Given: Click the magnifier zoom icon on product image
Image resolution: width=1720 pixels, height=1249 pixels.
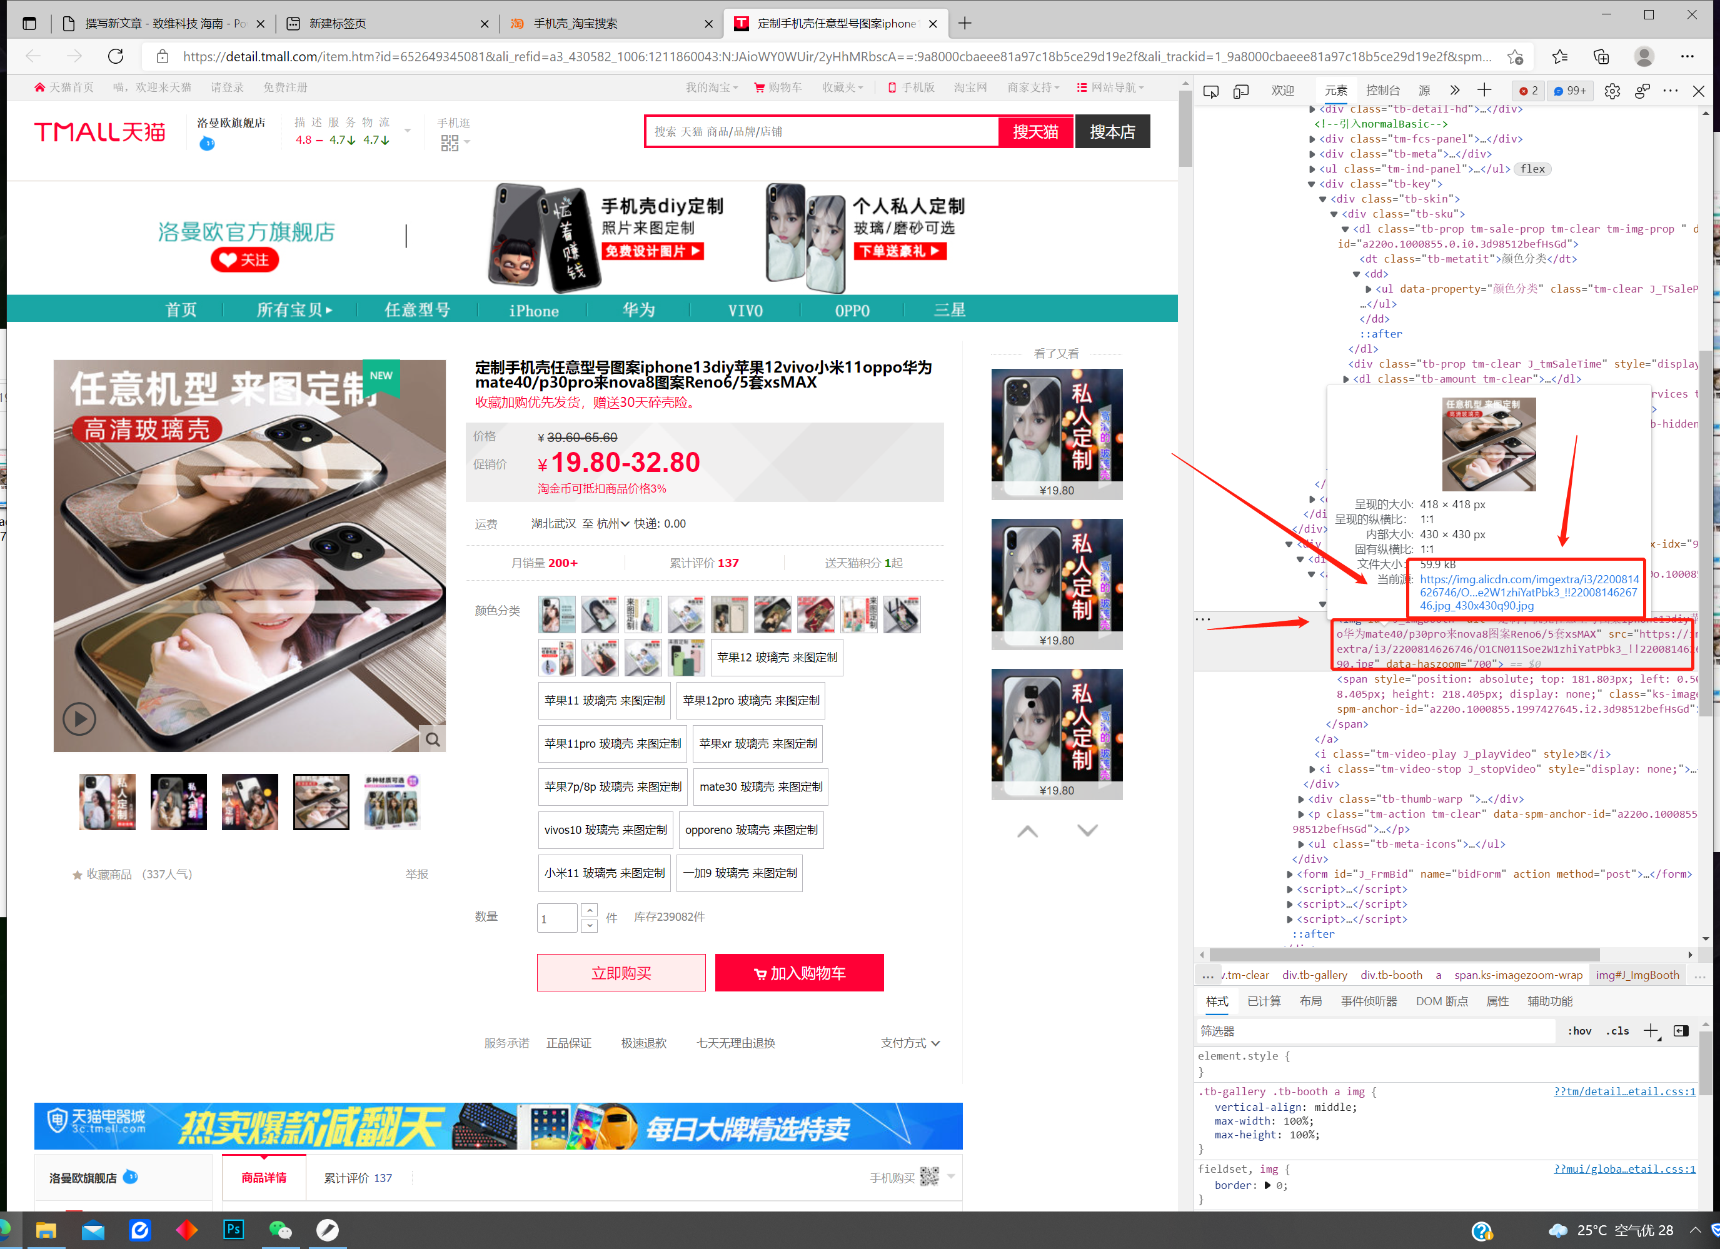Looking at the screenshot, I should click(432, 739).
